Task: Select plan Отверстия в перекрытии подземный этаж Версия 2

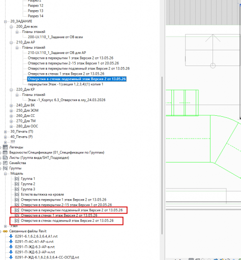Action: (79, 69)
